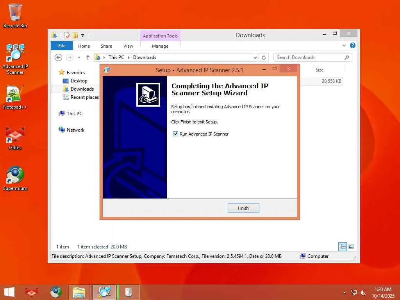Open Explorer help question mark icon
400x300 pixels.
pos(353,45)
